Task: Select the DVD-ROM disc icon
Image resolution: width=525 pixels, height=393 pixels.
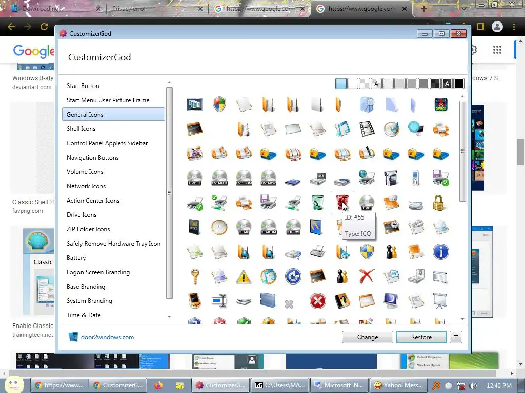Action: pos(244,178)
